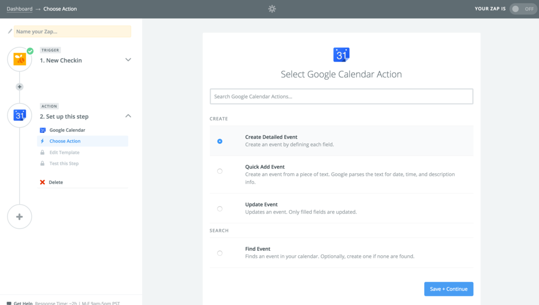The image size is (539, 305).
Task: Select the Update Event radio button
Action: coord(219,209)
